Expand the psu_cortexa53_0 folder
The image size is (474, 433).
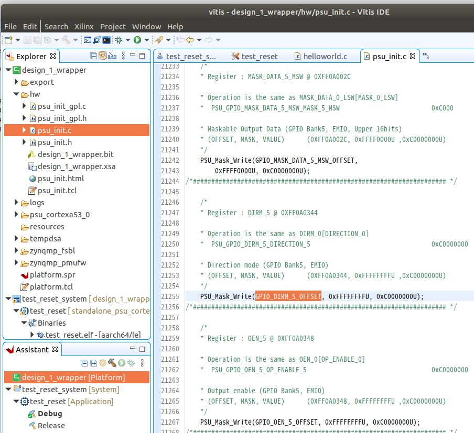click(x=17, y=215)
